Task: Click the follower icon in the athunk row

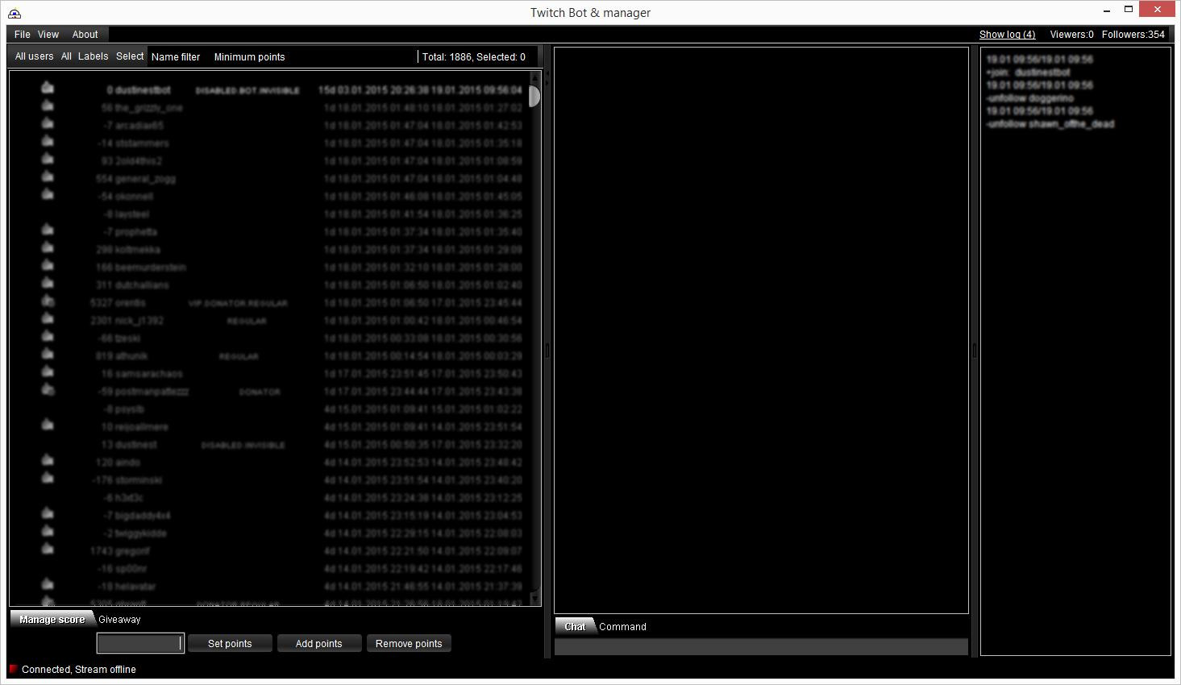Action: click(x=48, y=354)
